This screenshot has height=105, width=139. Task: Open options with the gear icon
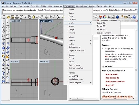pyautogui.click(x=126, y=17)
